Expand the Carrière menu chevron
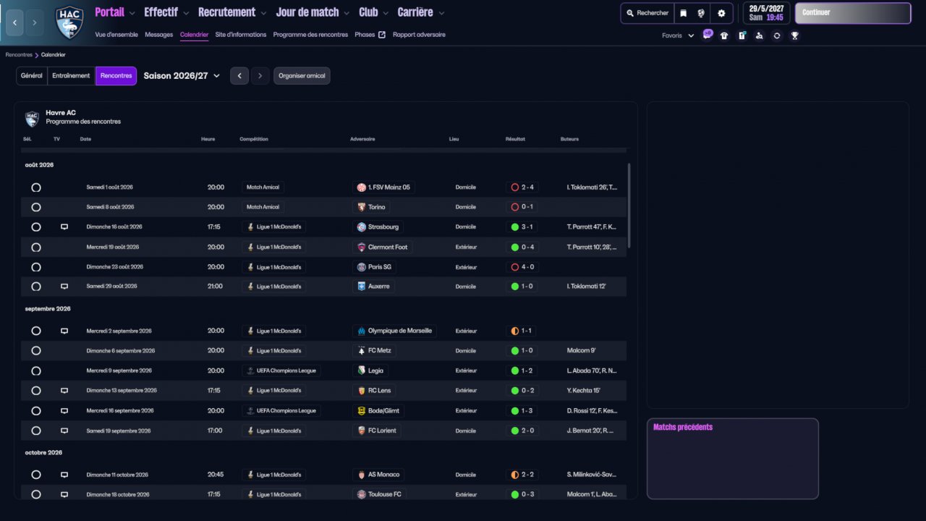Image resolution: width=926 pixels, height=521 pixels. click(441, 13)
